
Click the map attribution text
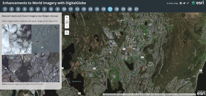click(x=149, y=94)
